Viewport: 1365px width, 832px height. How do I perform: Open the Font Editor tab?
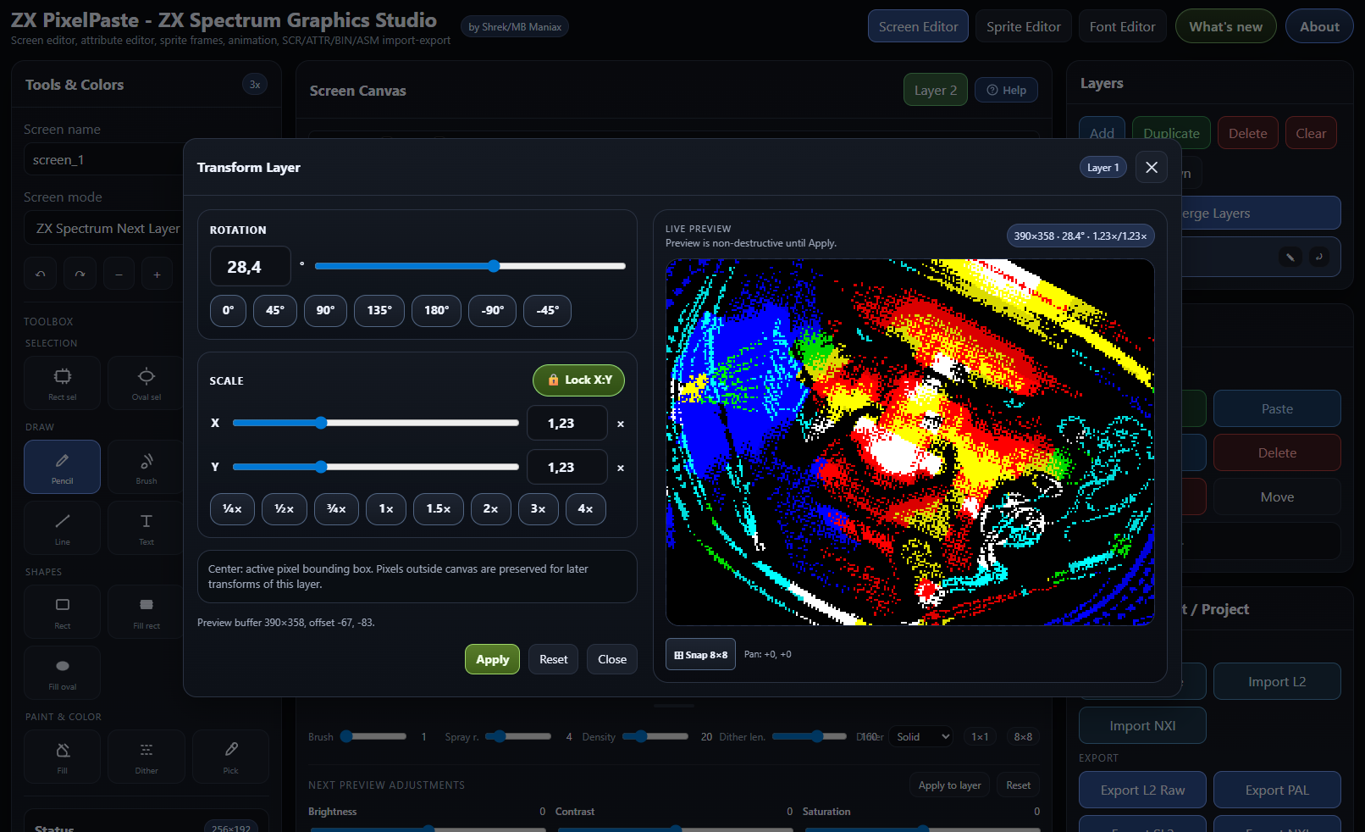1122,26
